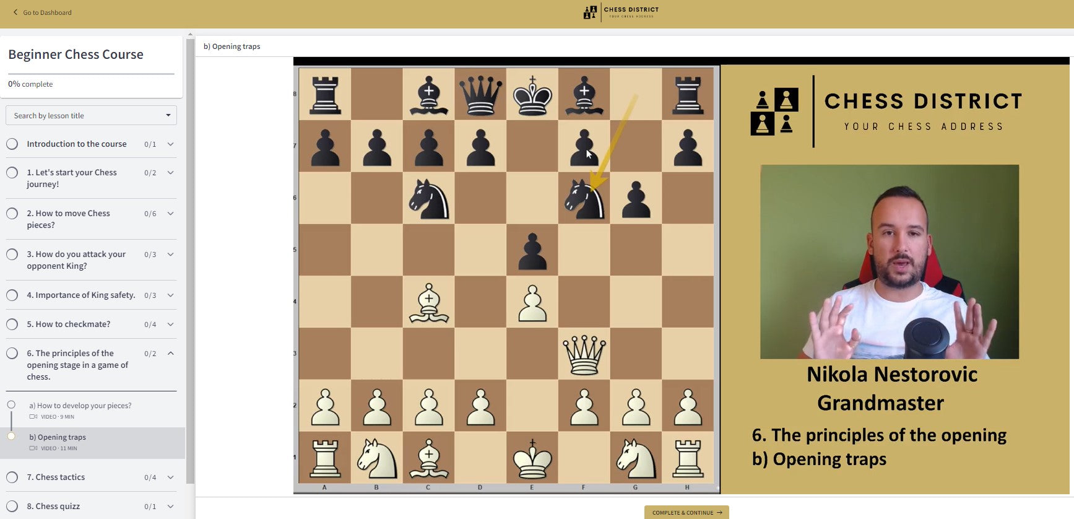Toggle completion circle for Introduction to the course
This screenshot has width=1074, height=519.
(12, 144)
